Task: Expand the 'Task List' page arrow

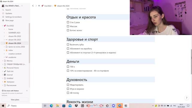Action: click(x=3, y=71)
